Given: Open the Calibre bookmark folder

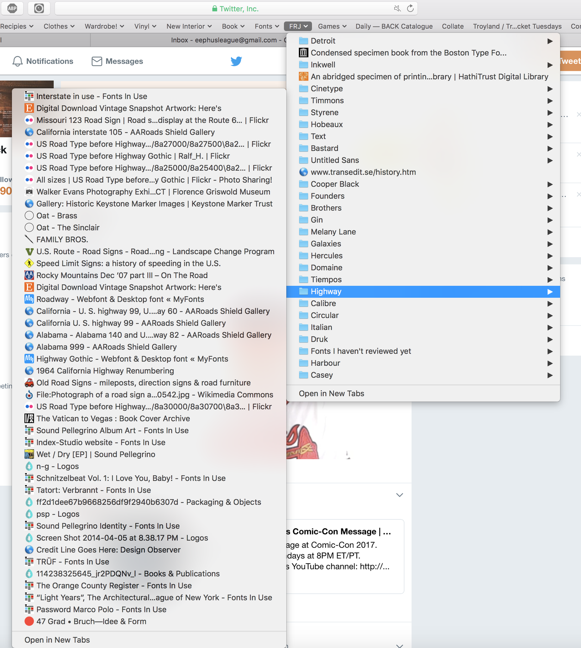Looking at the screenshot, I should click(x=423, y=303).
